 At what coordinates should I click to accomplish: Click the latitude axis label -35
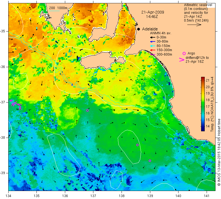(3, 31)
